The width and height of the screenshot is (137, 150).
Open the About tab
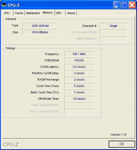pyautogui.click(x=71, y=13)
